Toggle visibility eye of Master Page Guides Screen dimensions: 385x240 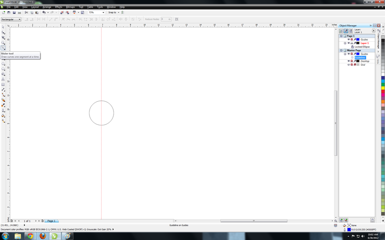pos(348,54)
